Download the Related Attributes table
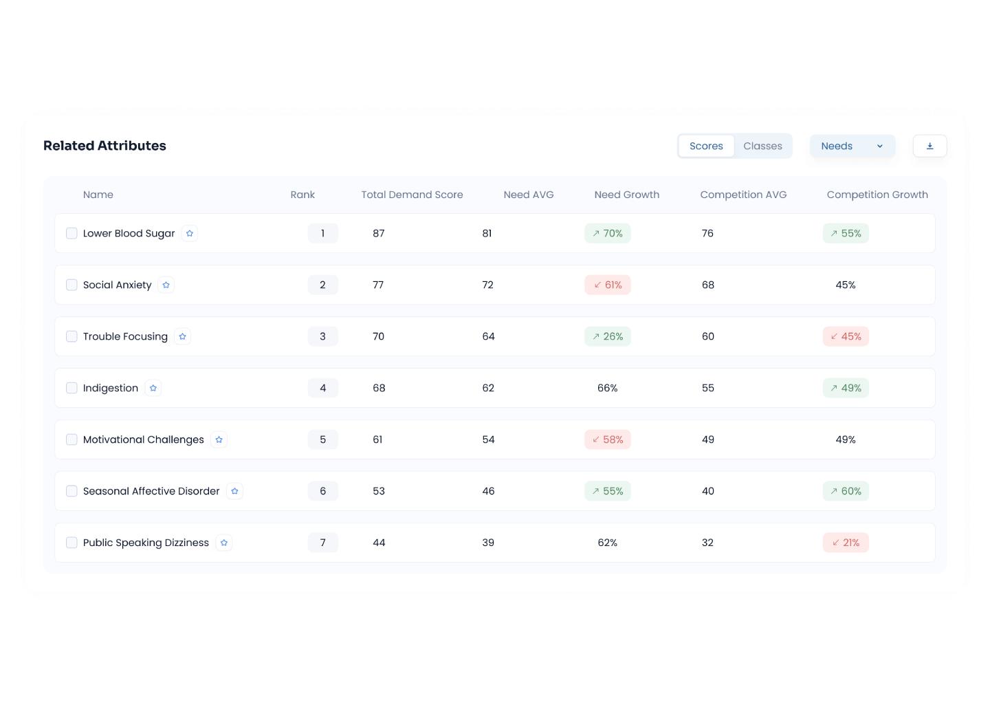The width and height of the screenshot is (990, 707). click(x=929, y=146)
